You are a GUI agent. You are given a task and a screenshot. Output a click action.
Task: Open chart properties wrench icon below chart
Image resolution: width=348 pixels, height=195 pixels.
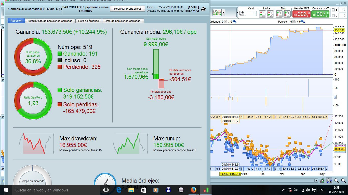coord(322,181)
